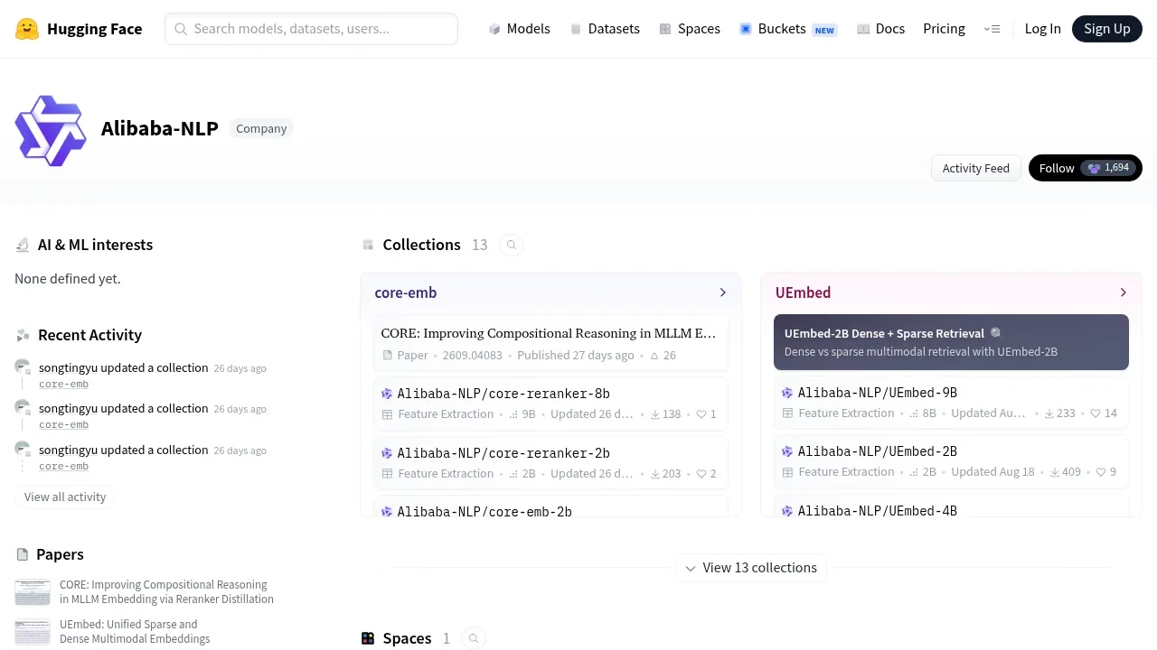
Task: Click the magnifier icon in search bar
Action: pos(181,29)
